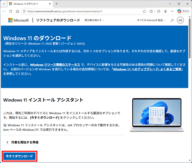
Task: Go back to previous page
Action: 4,12
